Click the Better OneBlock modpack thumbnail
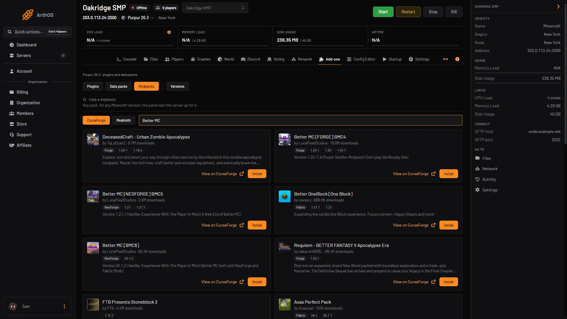Image resolution: width=567 pixels, height=319 pixels. [x=285, y=196]
